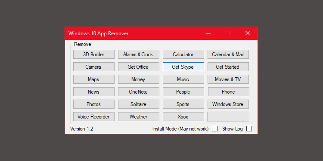Remove the Money app
This screenshot has width=323, height=161.
(x=139, y=79)
